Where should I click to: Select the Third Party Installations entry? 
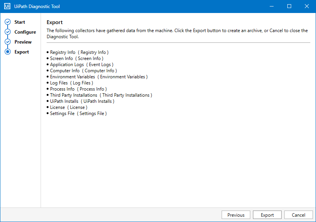point(101,95)
